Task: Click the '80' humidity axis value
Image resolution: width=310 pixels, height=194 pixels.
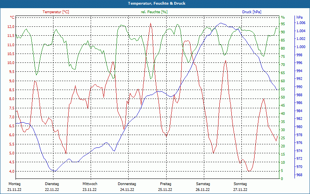Action: [283, 48]
